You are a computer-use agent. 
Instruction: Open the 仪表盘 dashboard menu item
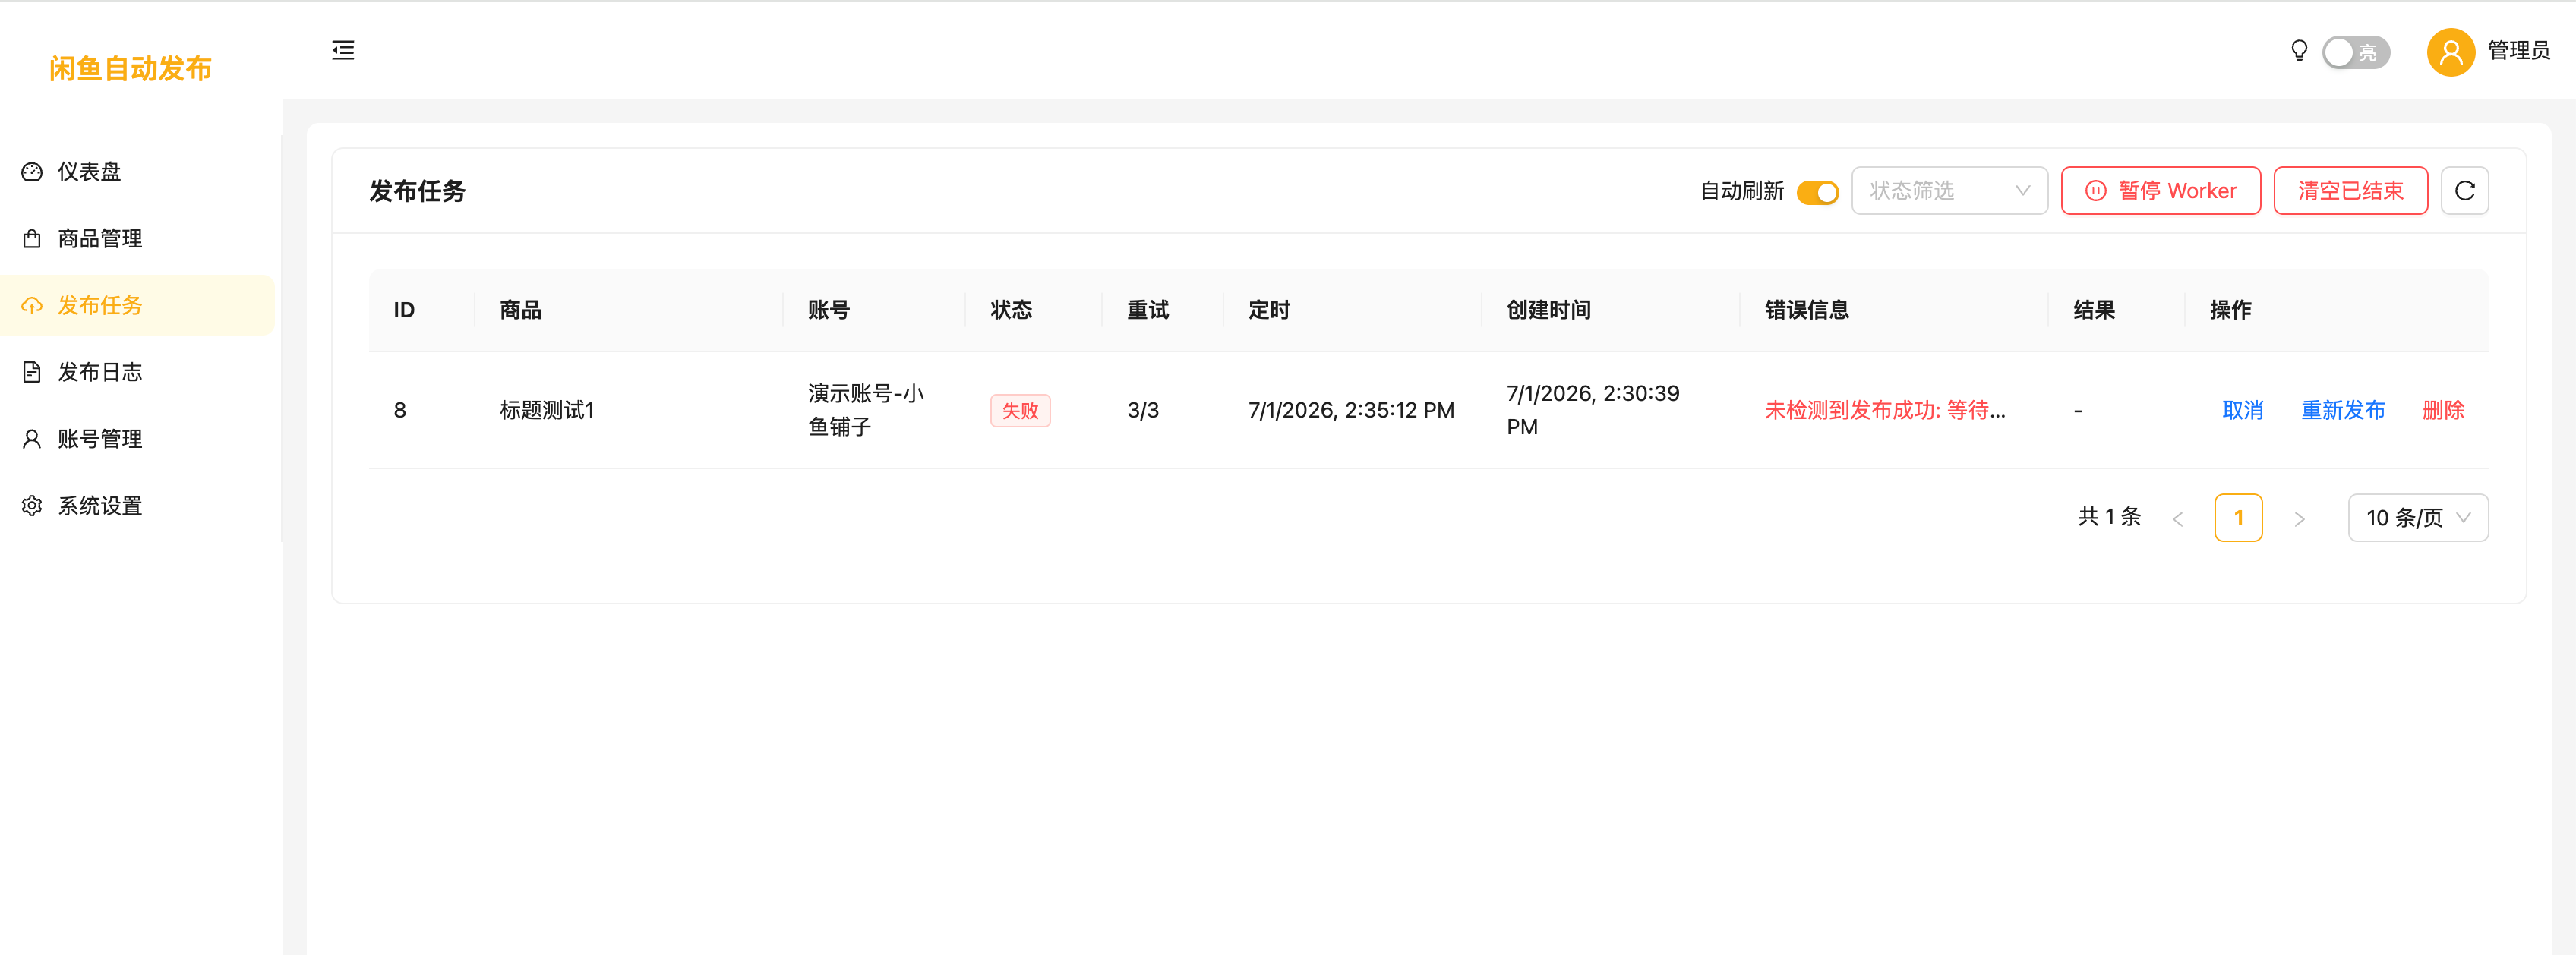click(x=138, y=172)
